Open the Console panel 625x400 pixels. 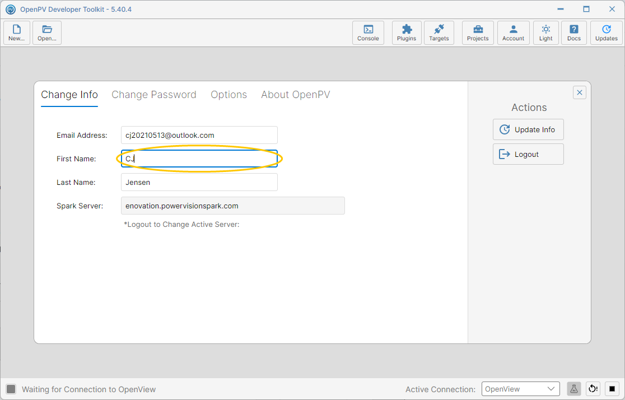click(368, 32)
